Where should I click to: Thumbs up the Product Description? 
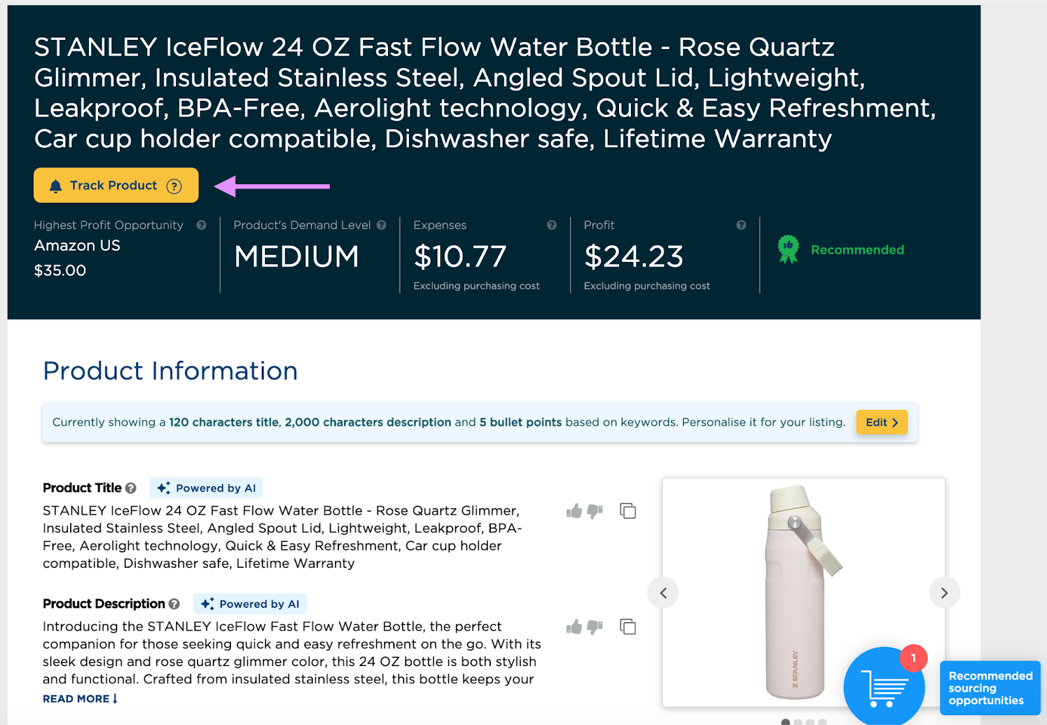575,627
